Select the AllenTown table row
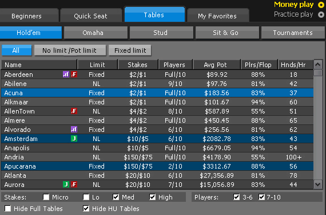The image size is (326, 215). point(157,111)
